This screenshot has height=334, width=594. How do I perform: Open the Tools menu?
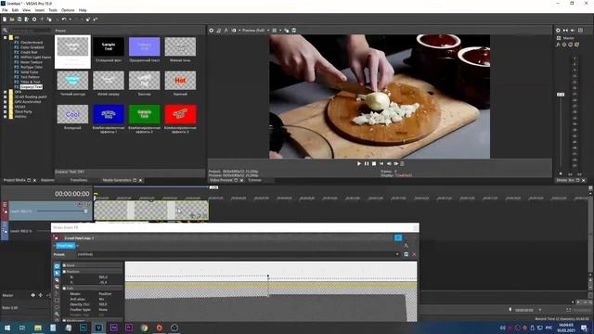tap(53, 10)
